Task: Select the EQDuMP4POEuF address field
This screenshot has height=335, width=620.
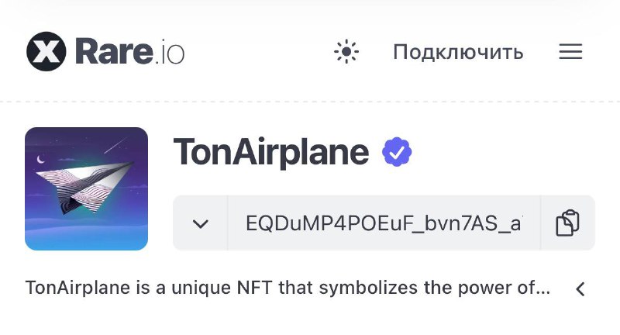Action: pyautogui.click(x=384, y=223)
